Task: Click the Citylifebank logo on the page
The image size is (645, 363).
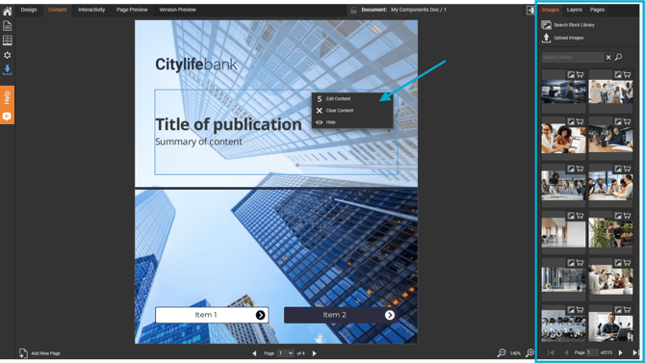Action: (195, 65)
